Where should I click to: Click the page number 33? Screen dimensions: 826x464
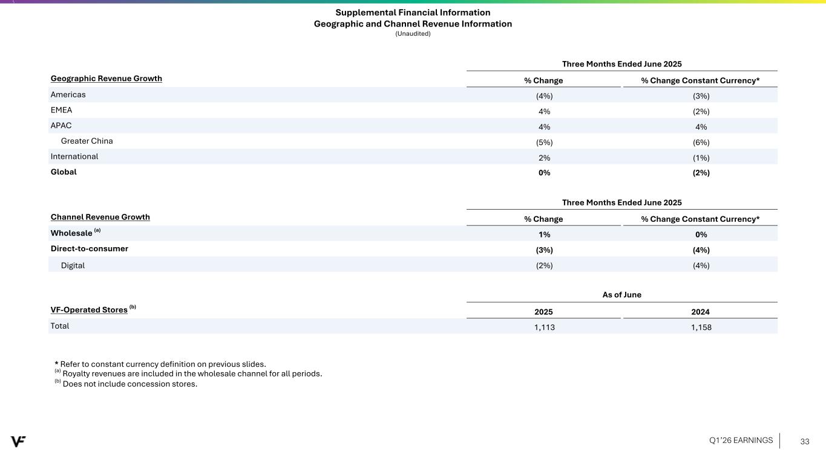805,442
